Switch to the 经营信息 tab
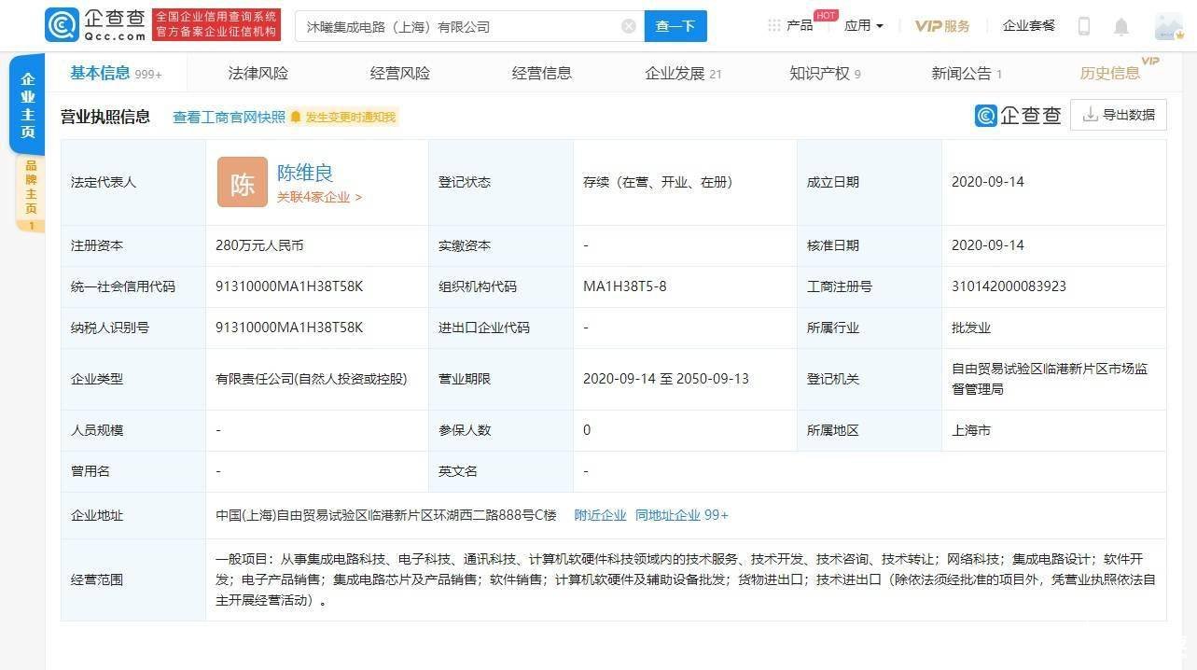Viewport: 1197px width, 670px height. [x=542, y=73]
